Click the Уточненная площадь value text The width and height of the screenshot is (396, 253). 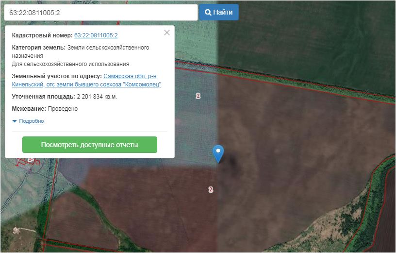point(97,97)
